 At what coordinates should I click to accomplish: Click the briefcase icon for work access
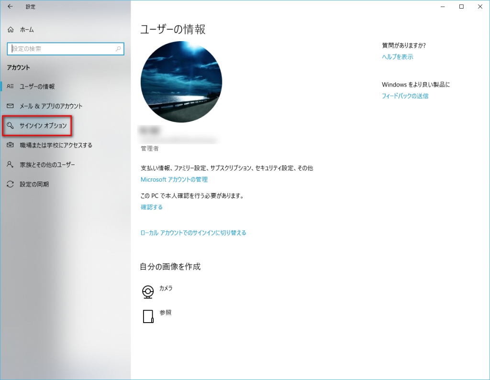[11, 145]
